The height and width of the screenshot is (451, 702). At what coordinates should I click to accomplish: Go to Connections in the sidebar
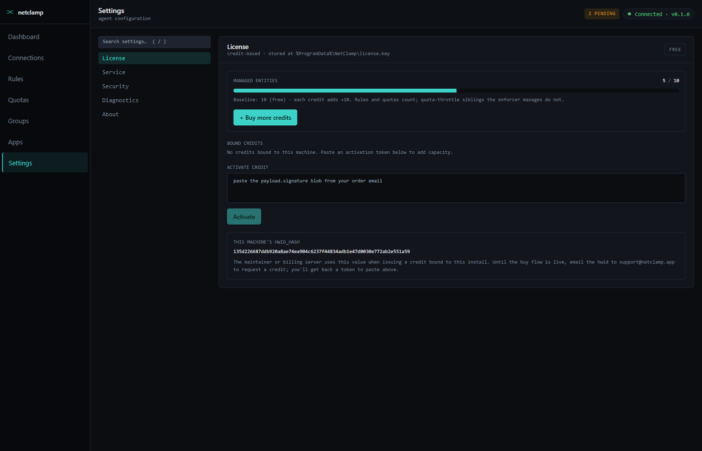point(45,58)
